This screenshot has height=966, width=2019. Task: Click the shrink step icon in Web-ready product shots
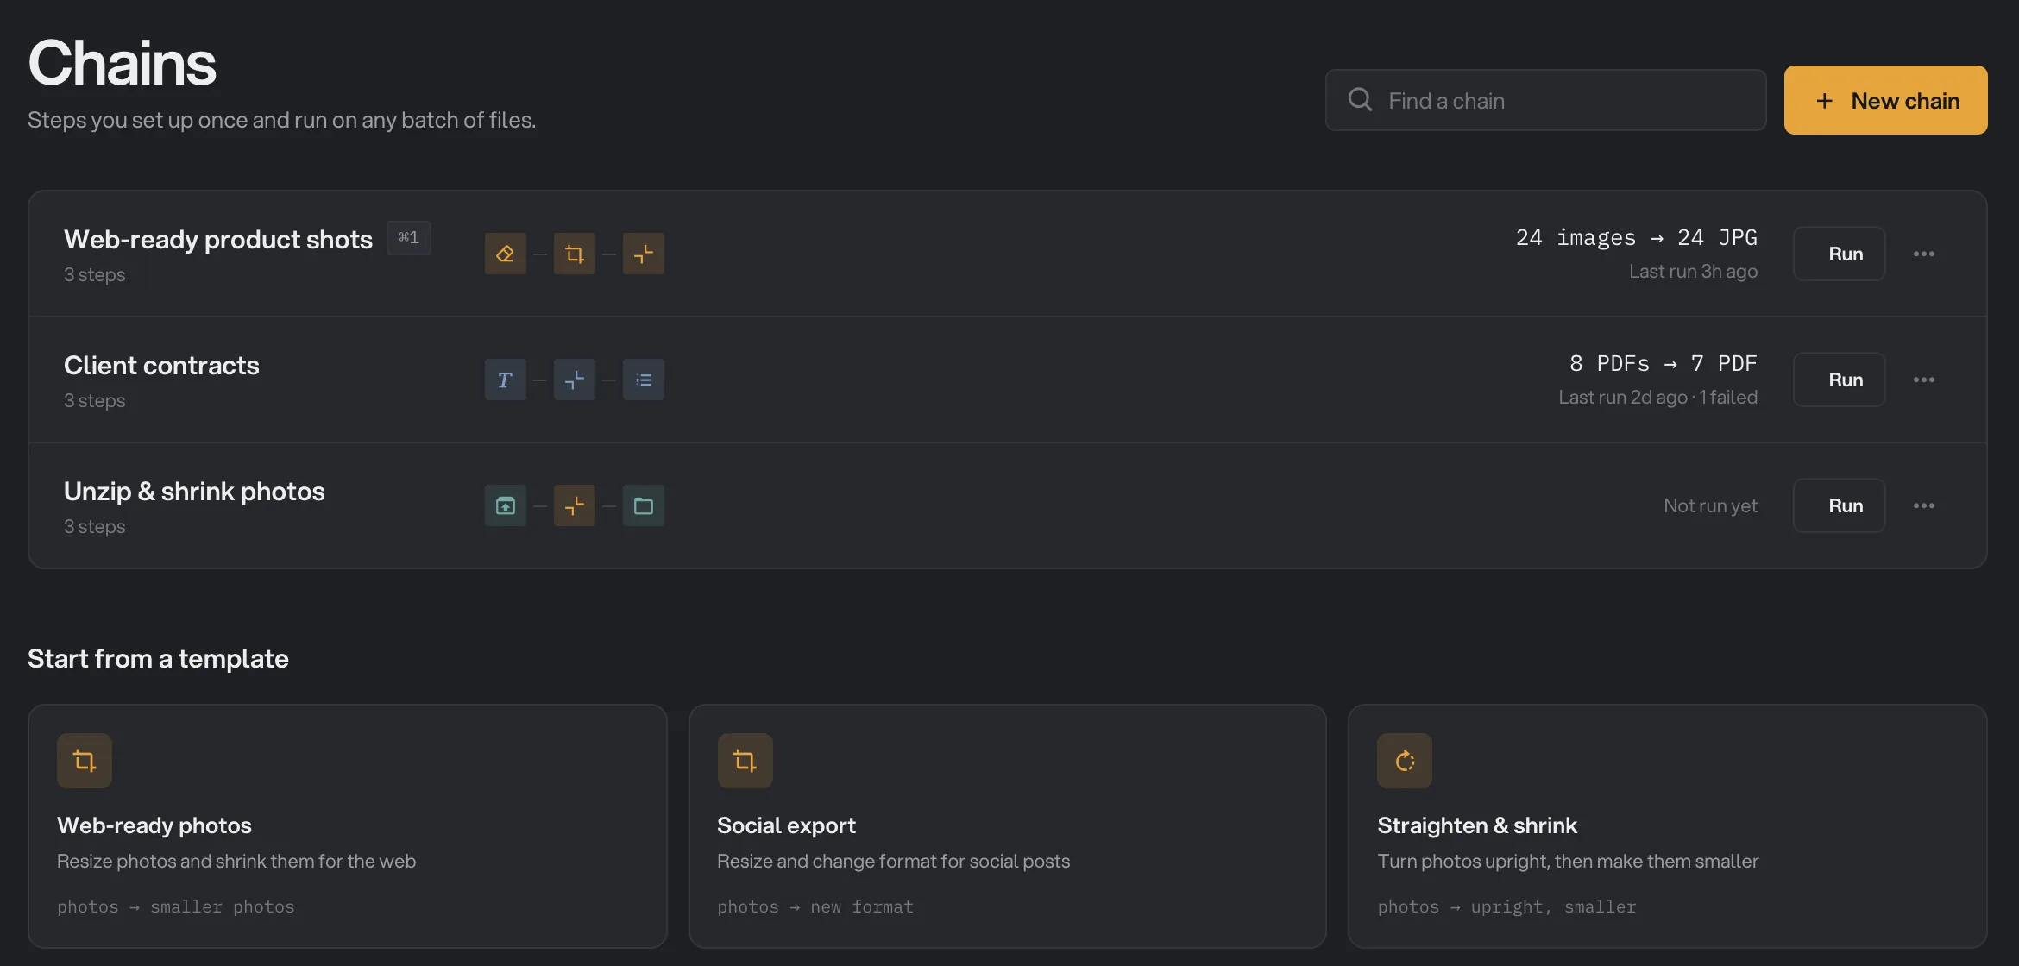(643, 254)
